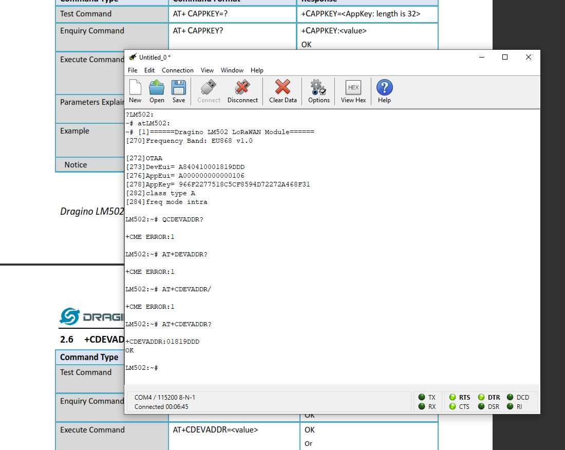Save the terminal session with Save icon
Screen dimensions: 565x450
[x=179, y=91]
